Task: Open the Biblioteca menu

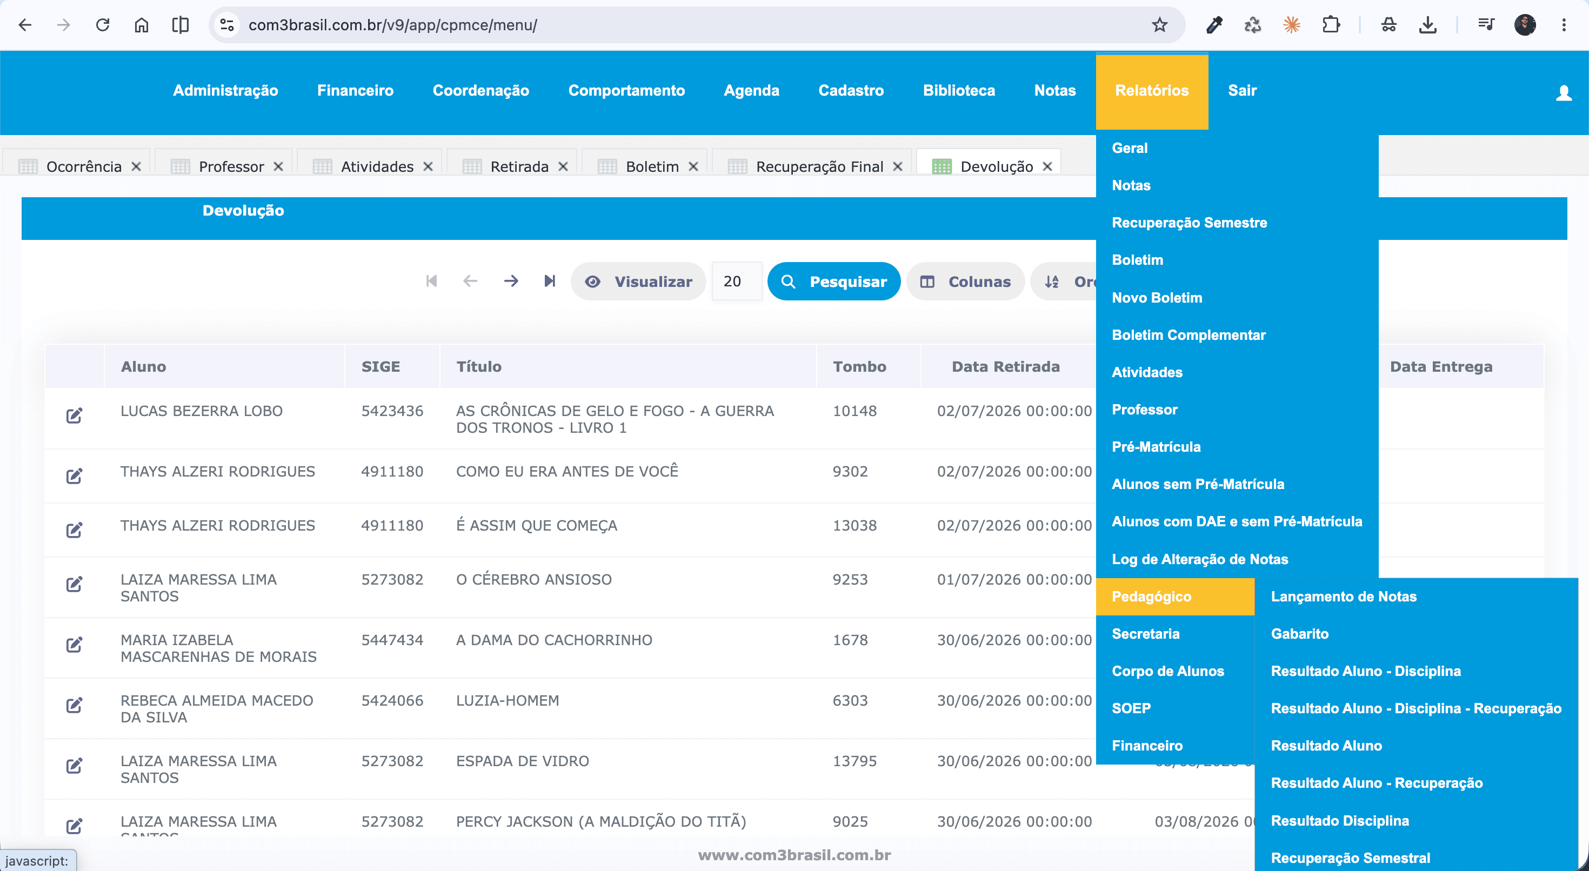Action: pos(959,90)
